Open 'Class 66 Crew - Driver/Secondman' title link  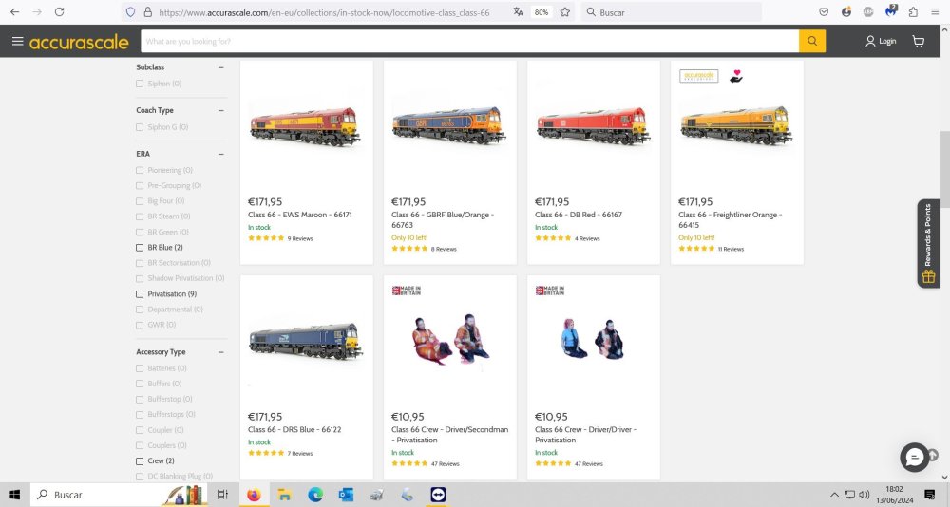point(449,434)
